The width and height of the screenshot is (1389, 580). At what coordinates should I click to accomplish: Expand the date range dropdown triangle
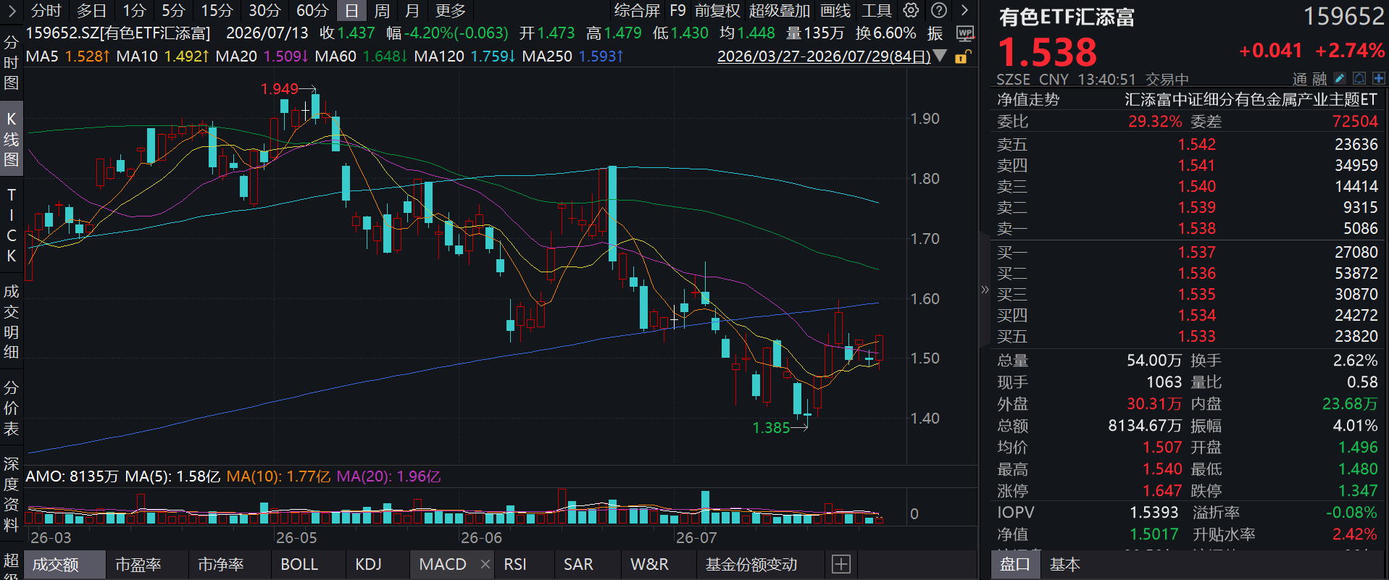[940, 56]
